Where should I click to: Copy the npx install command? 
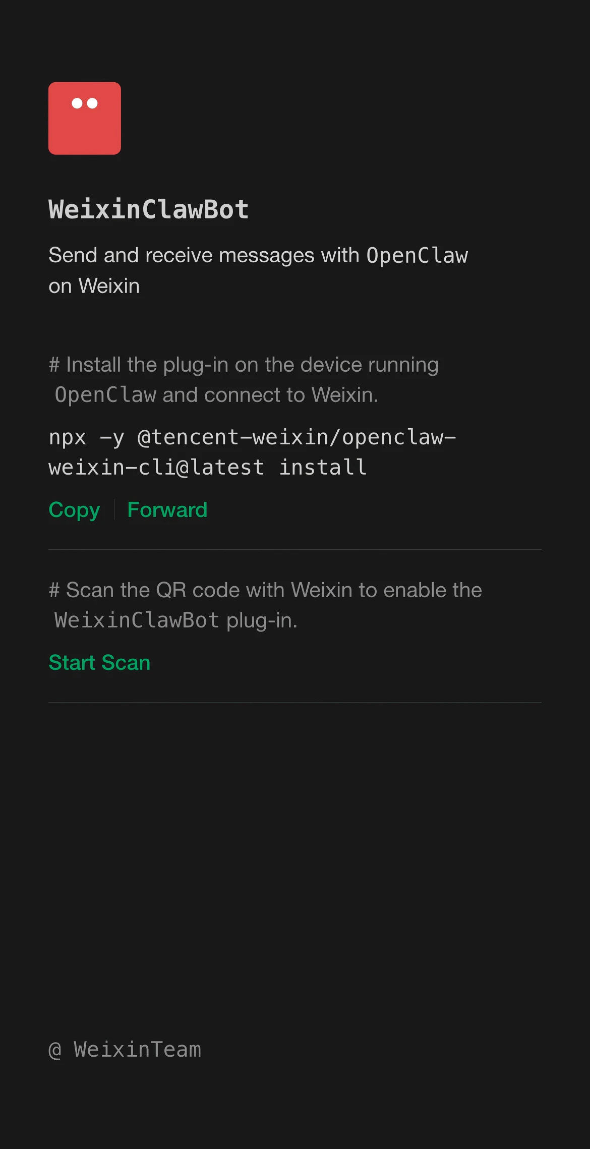[74, 510]
